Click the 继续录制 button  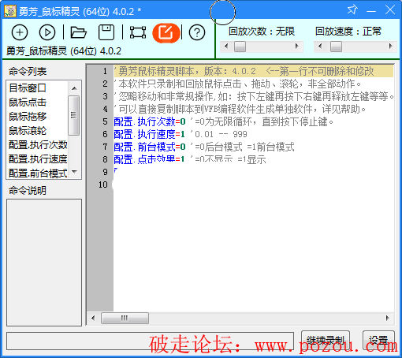click(326, 341)
